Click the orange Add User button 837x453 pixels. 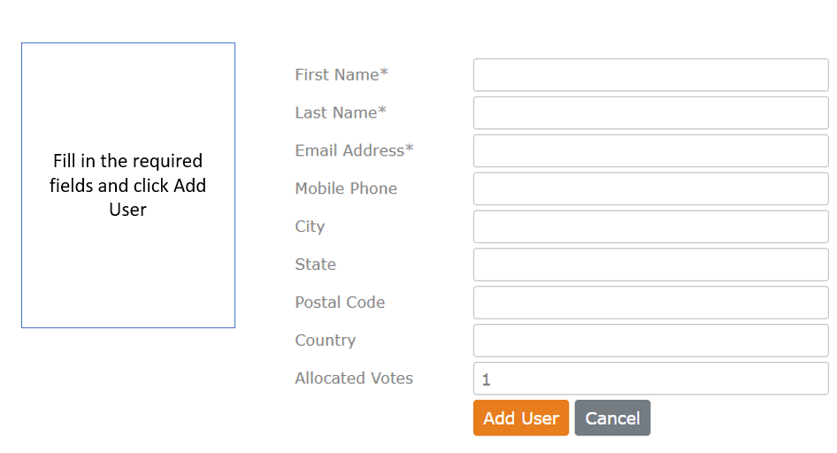pos(521,418)
